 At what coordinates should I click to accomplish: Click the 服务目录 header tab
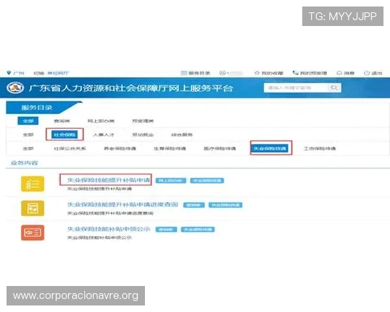click(37, 108)
